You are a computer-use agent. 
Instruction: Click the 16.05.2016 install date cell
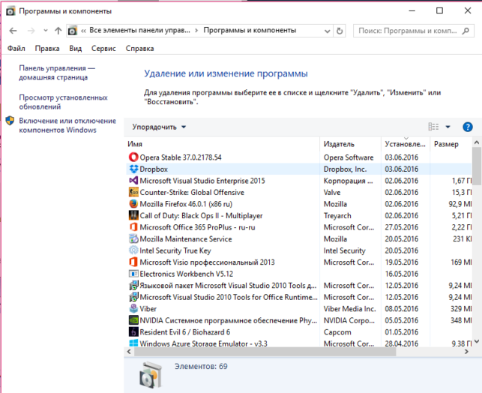402,274
